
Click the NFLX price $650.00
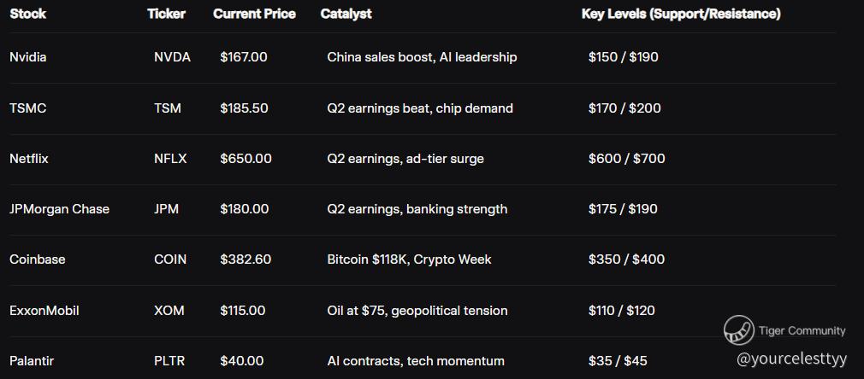tap(246, 159)
